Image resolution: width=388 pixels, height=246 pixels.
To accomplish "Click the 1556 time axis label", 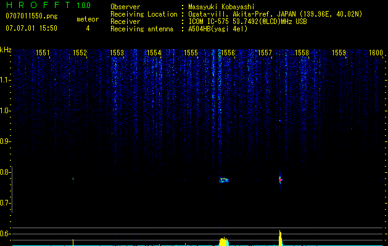I will pos(228,53).
